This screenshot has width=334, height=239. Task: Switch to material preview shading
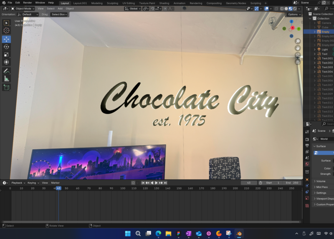click(290, 9)
